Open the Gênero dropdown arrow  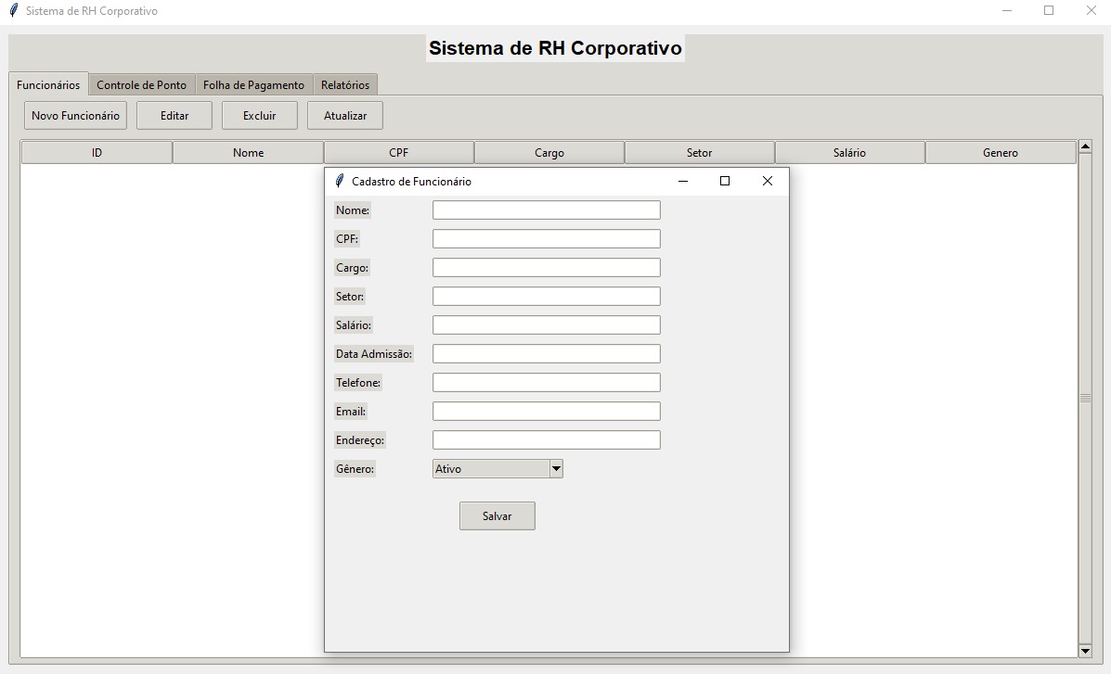coord(556,469)
